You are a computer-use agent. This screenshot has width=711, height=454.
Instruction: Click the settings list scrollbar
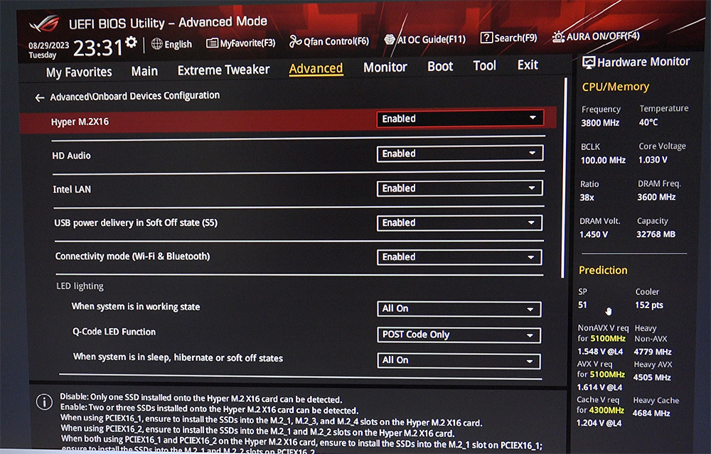(x=564, y=178)
